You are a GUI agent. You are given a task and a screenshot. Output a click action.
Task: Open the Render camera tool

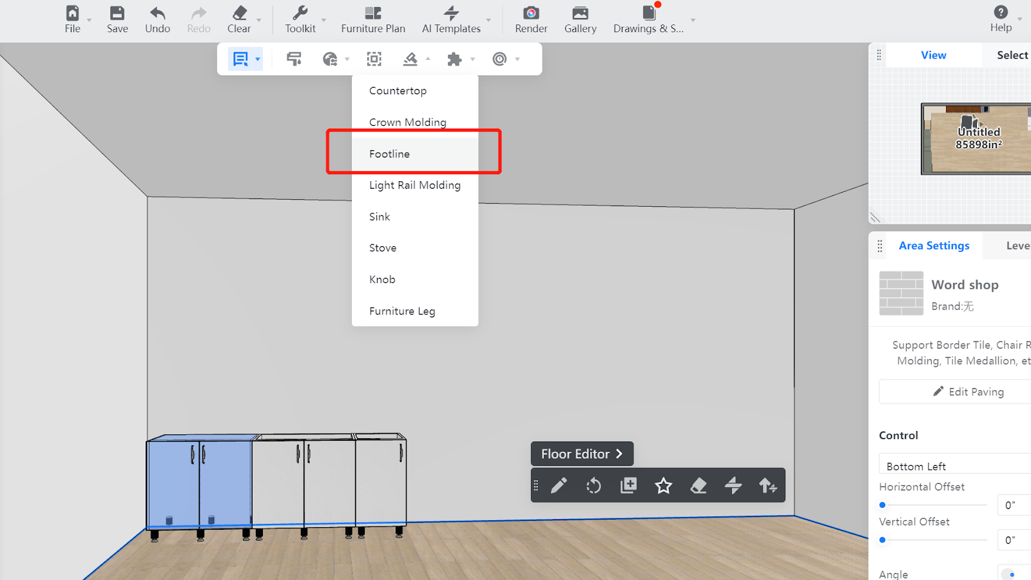[x=531, y=19]
